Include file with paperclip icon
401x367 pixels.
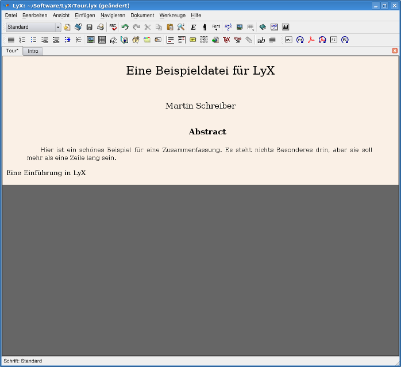[249, 40]
